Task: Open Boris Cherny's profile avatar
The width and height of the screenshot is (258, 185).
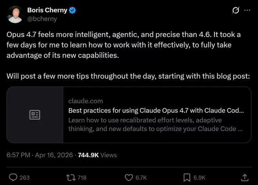Action: (15, 14)
